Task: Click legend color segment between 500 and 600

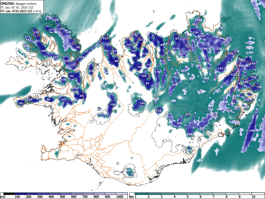Action: point(65,194)
